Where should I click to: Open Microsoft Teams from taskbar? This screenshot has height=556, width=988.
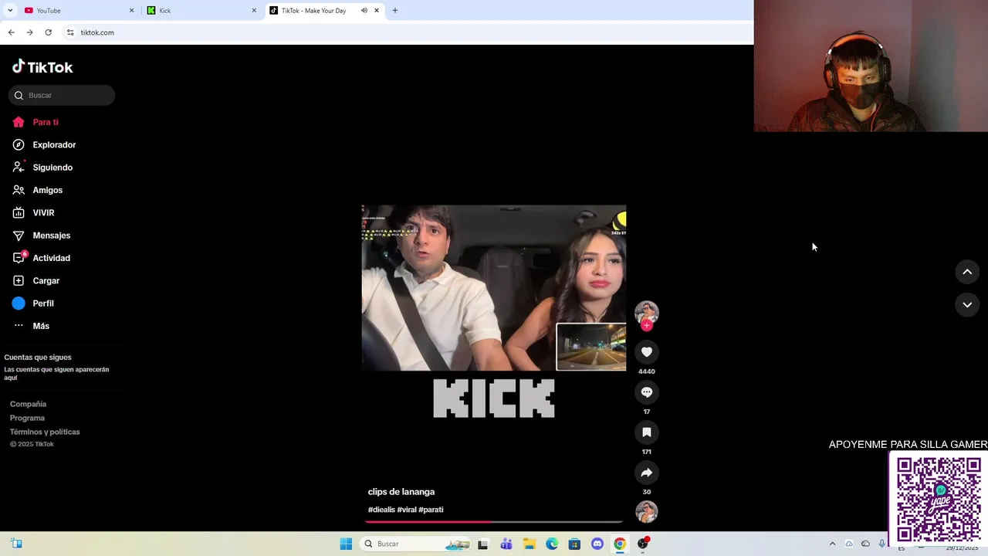(506, 544)
